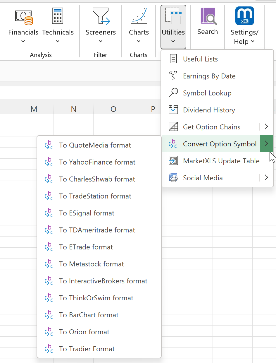Click the icon beside To QuoteMedia format
Screen dimensions: 276x363
tap(49, 145)
